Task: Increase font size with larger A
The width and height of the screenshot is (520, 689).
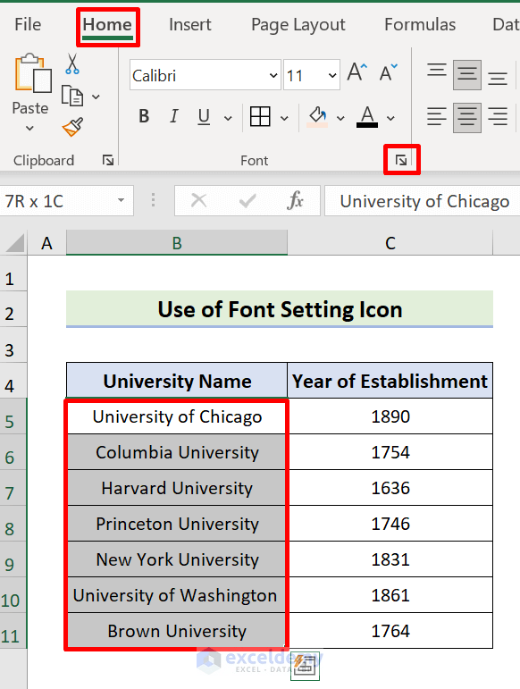Action: click(356, 72)
